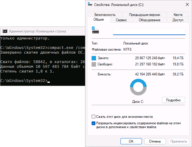
Task: Click the Отмена button
Action: coord(155,141)
